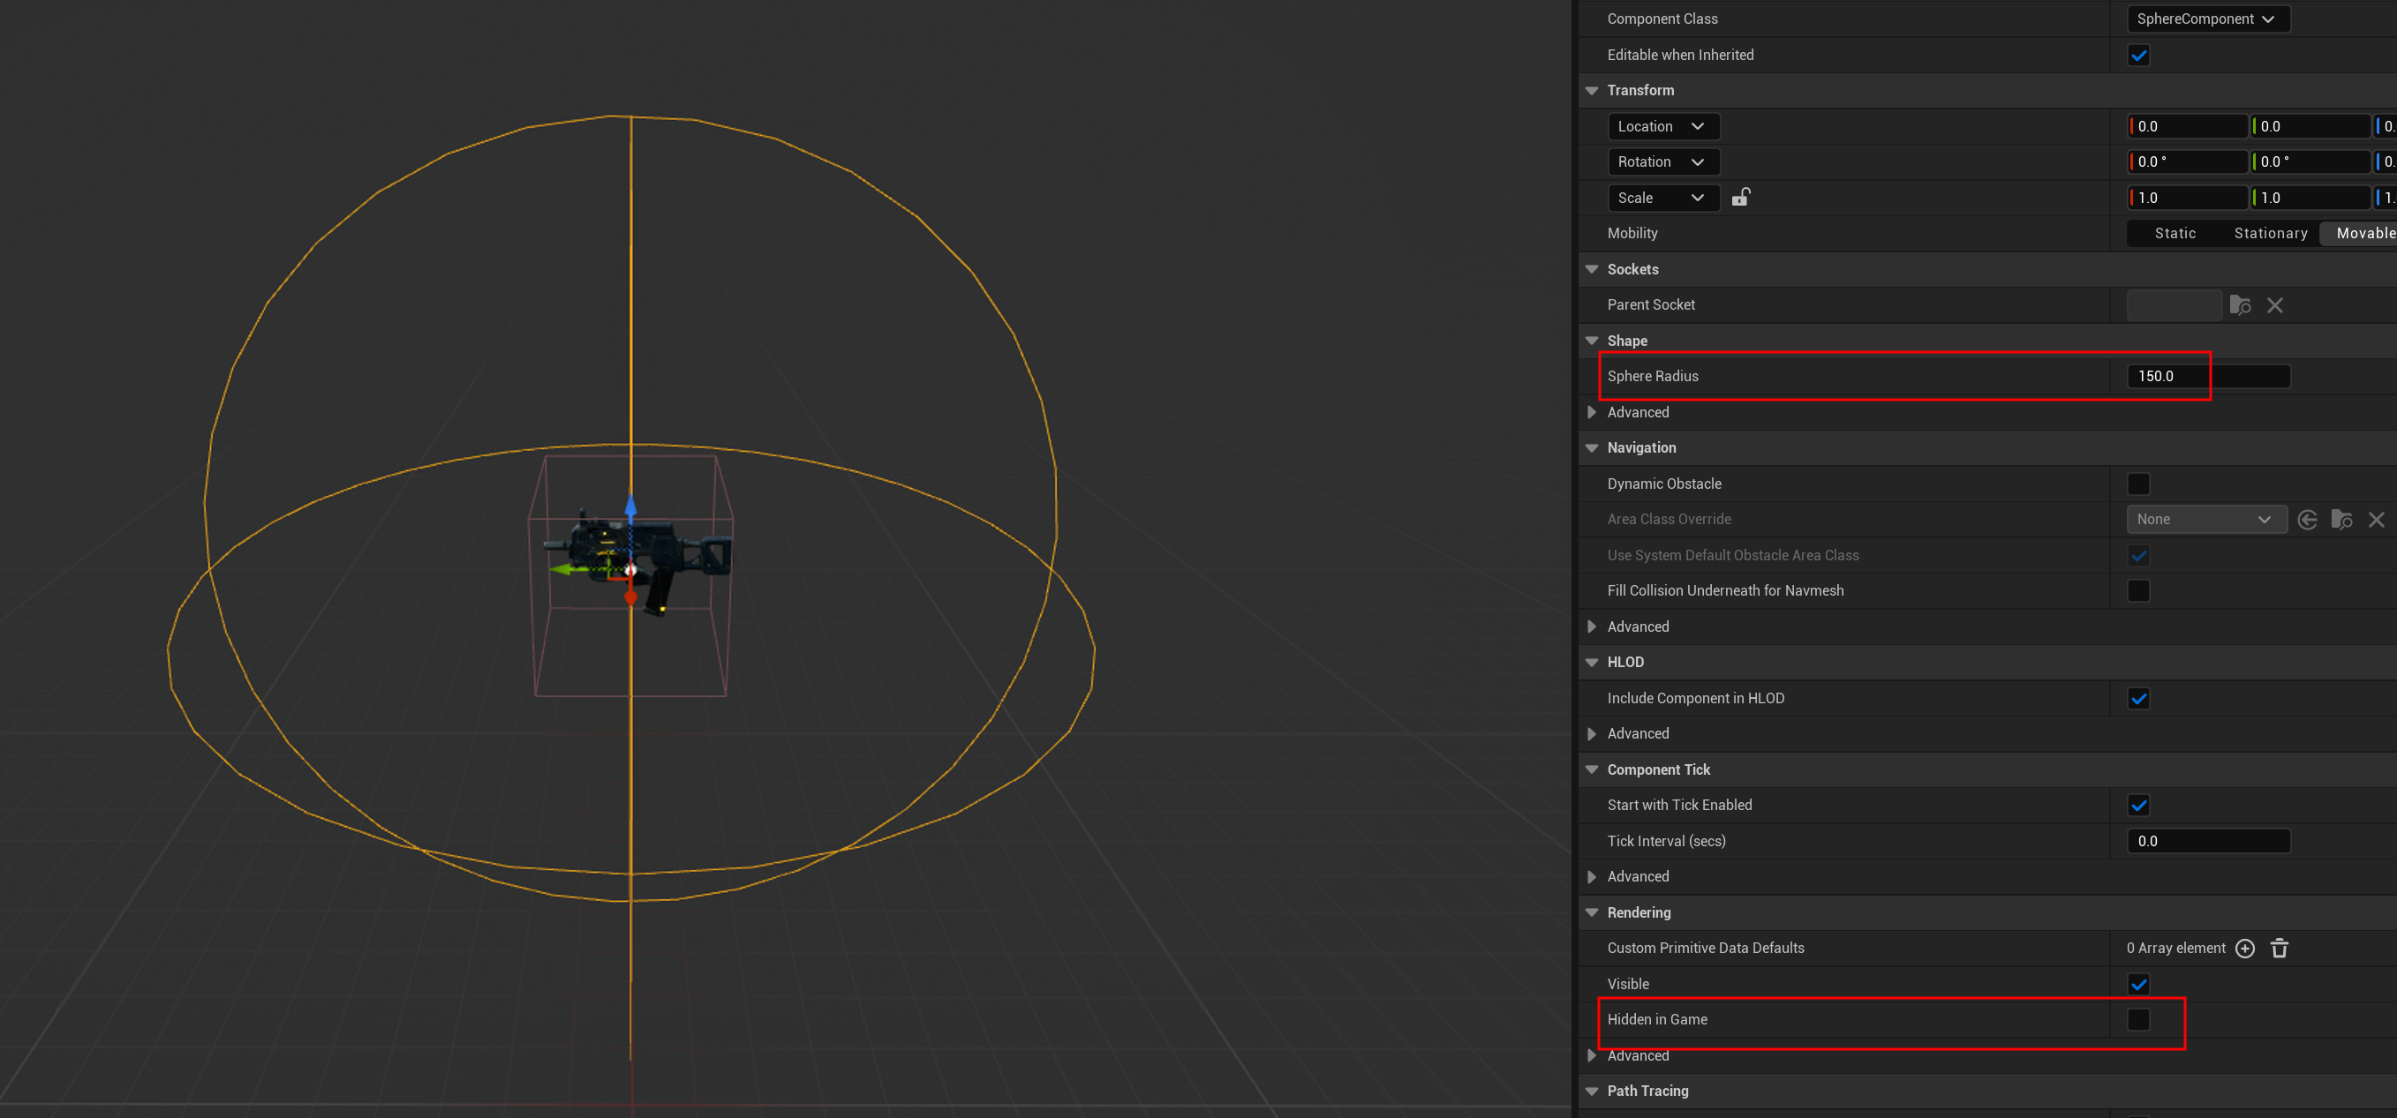Add element to Custom Primitive Data Defaults
The image size is (2397, 1118).
click(2244, 949)
